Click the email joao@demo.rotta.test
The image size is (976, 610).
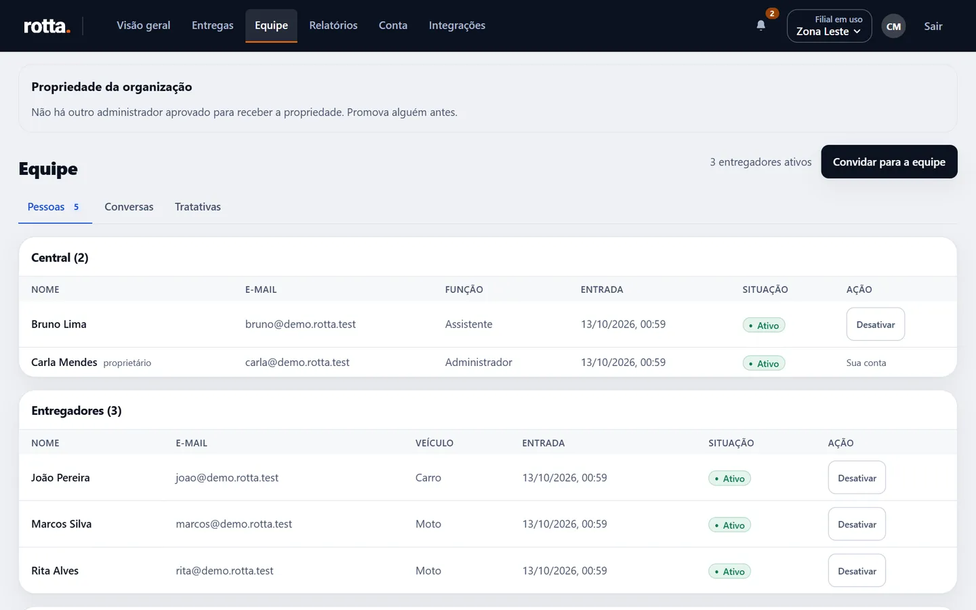[x=227, y=478]
